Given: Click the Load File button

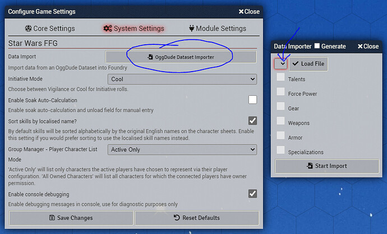Looking at the screenshot, I should 308,64.
